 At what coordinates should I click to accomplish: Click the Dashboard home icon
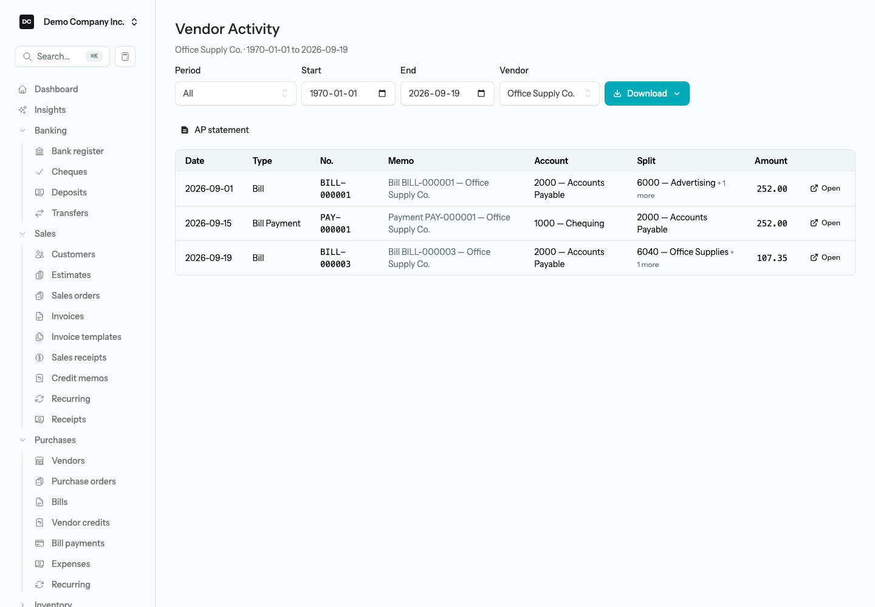pos(22,89)
